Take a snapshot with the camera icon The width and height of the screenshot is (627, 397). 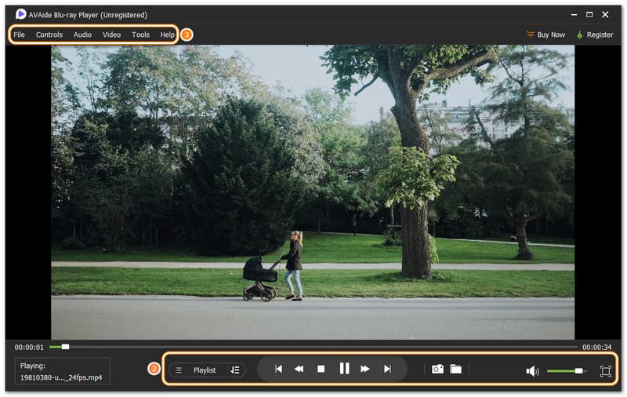[x=437, y=369]
